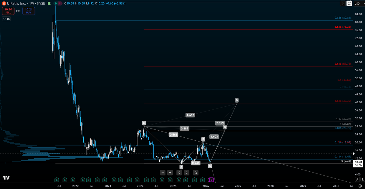
Task: Click Fib label 2.618 (57.79)
Action: tap(342, 64)
